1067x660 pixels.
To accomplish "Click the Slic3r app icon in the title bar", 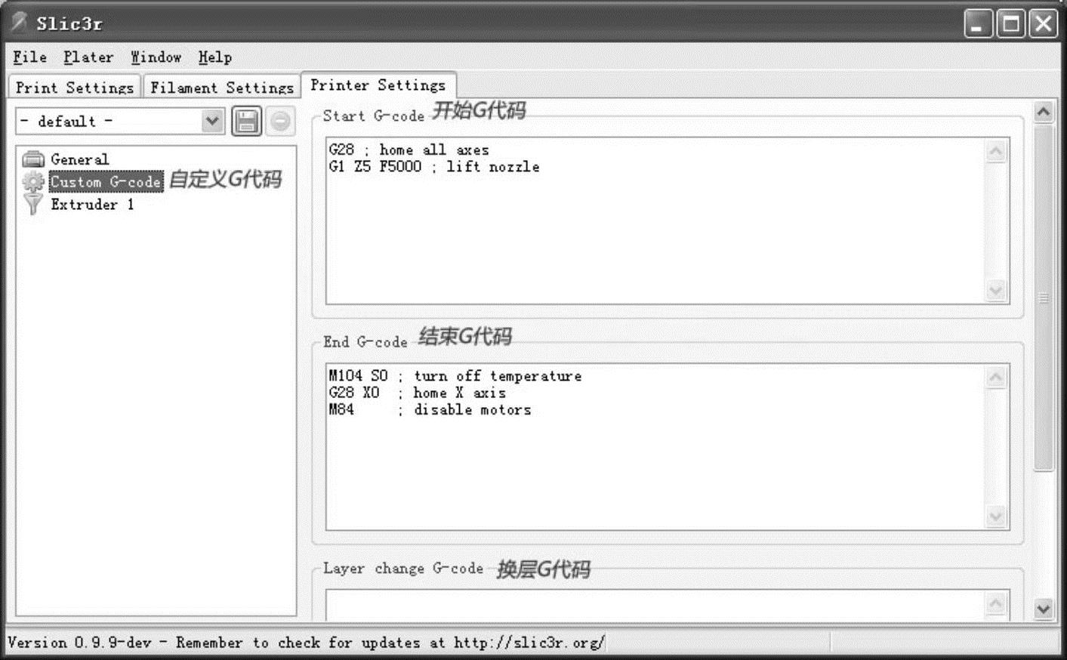I will click(20, 23).
